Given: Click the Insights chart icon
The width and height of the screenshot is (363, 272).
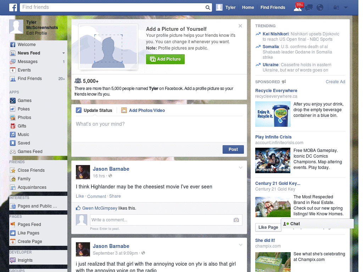Looking at the screenshot, I should pos(13,260).
